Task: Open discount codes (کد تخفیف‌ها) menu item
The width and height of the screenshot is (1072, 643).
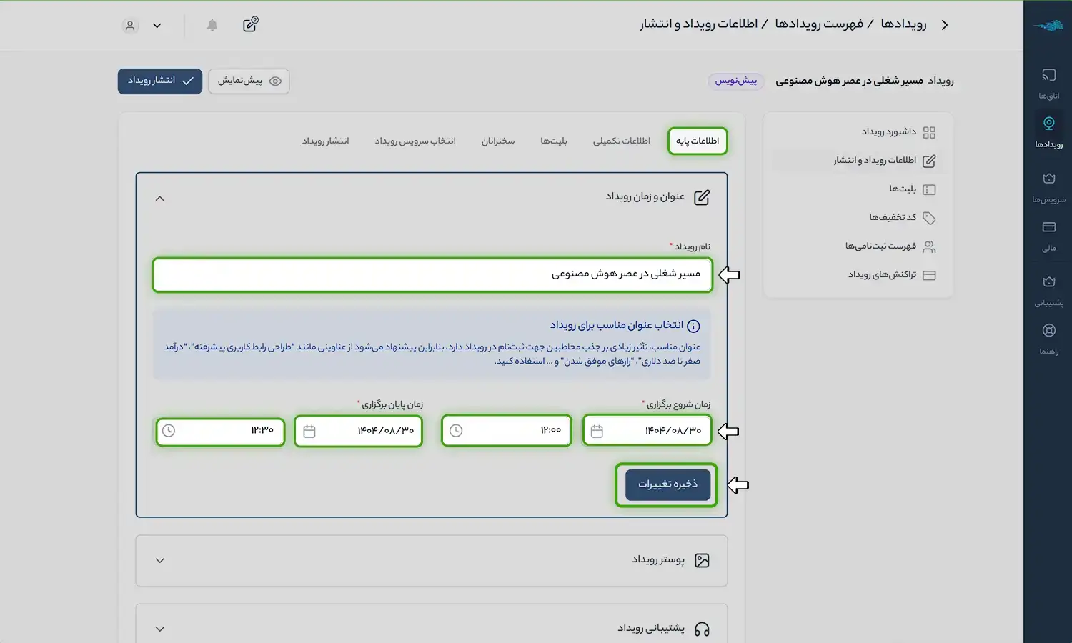Action: pyautogui.click(x=893, y=217)
